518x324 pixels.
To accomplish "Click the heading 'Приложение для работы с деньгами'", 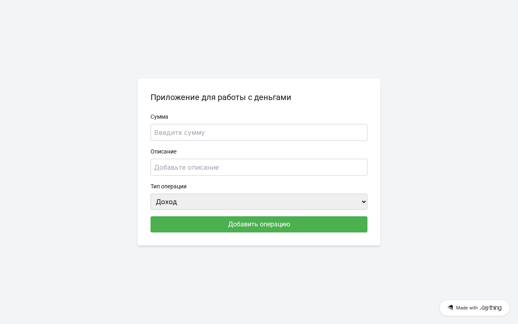I will point(221,97).
